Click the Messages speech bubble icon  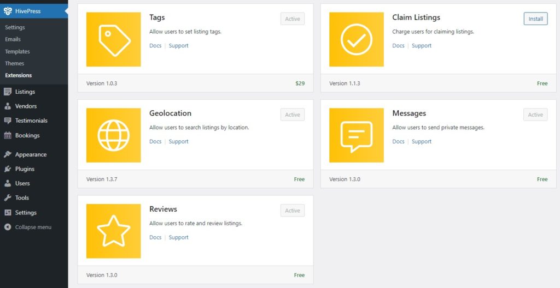coord(357,135)
